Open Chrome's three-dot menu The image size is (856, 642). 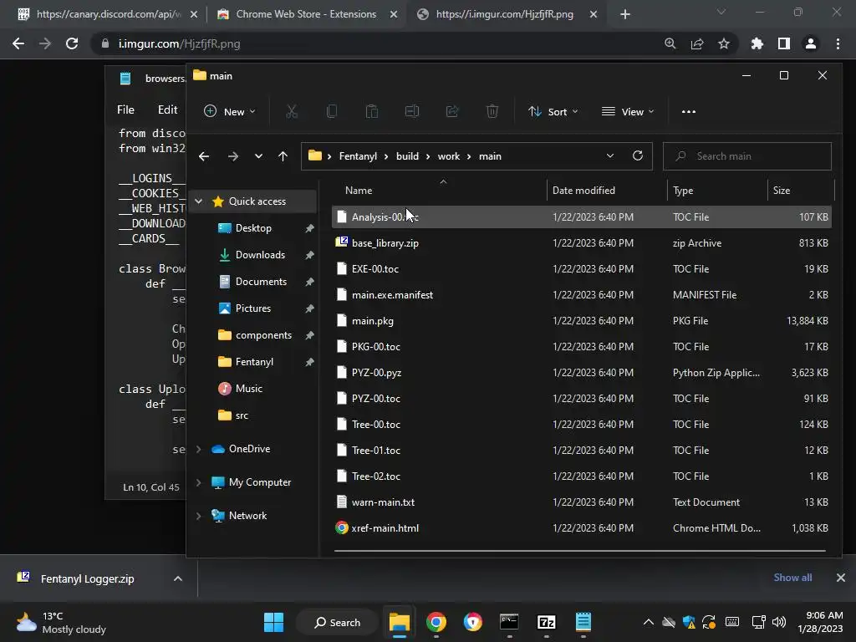click(x=838, y=43)
